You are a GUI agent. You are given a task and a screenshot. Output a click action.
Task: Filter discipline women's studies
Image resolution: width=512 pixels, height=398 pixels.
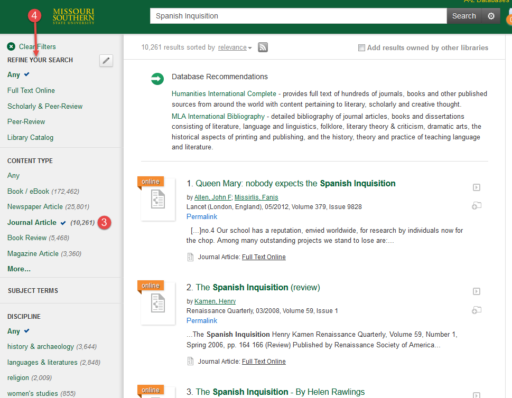click(x=33, y=393)
